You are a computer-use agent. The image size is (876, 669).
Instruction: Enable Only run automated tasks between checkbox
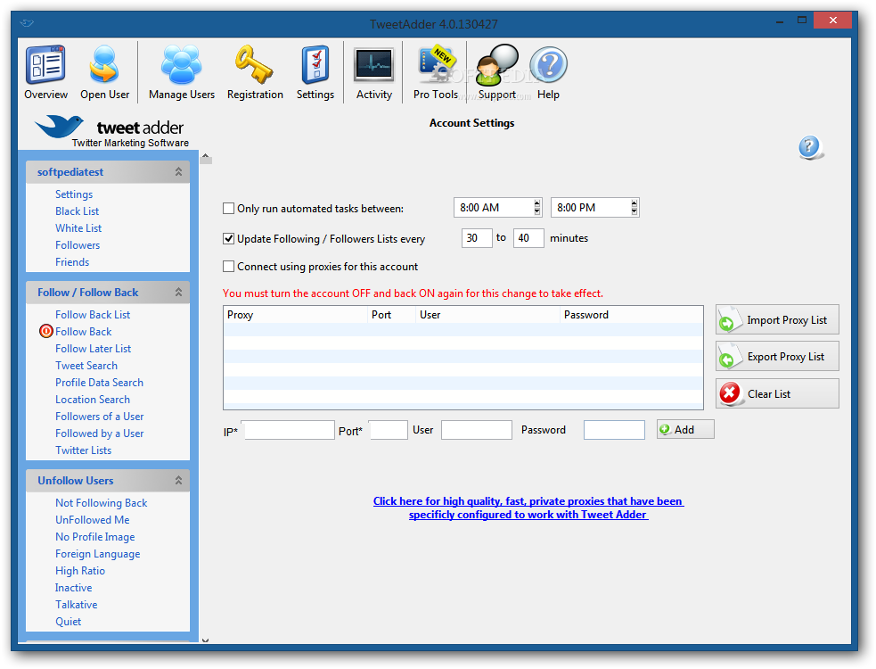pyautogui.click(x=228, y=209)
